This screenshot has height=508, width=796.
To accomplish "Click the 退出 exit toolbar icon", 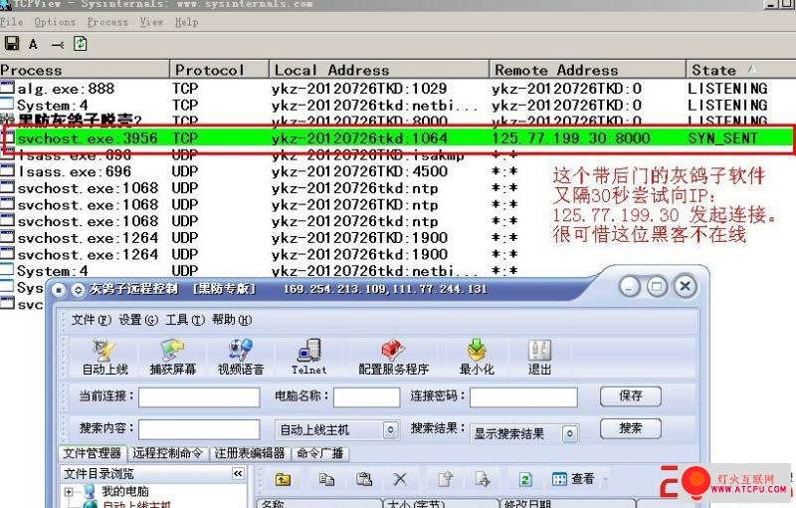I will [539, 358].
